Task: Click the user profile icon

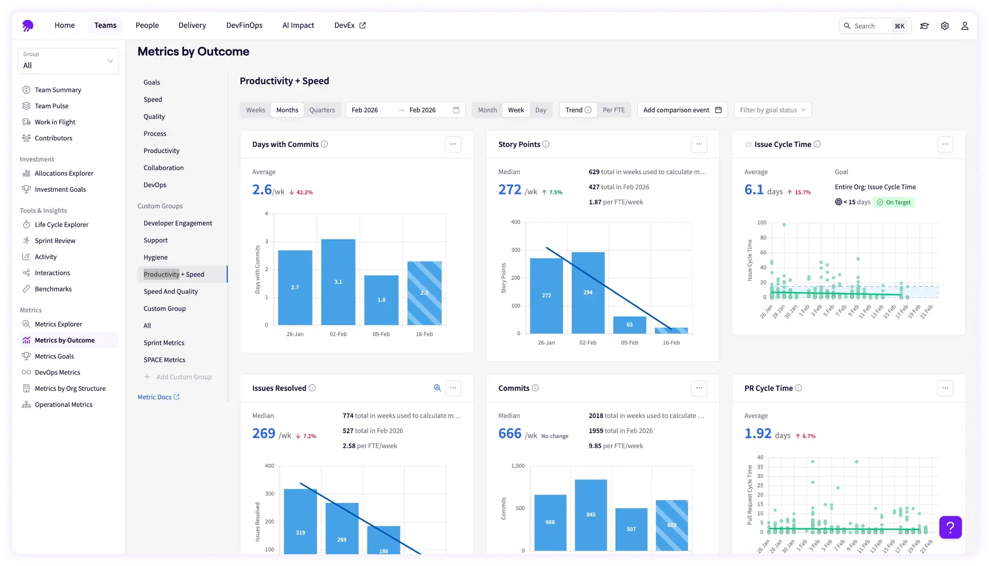Action: [x=965, y=26]
